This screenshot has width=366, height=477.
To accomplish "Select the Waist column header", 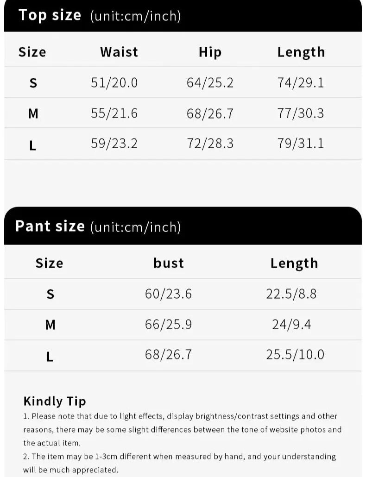I will (x=119, y=52).
